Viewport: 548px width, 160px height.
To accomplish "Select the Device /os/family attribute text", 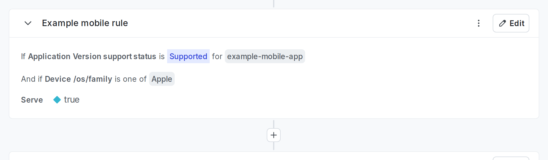I will [78, 79].
